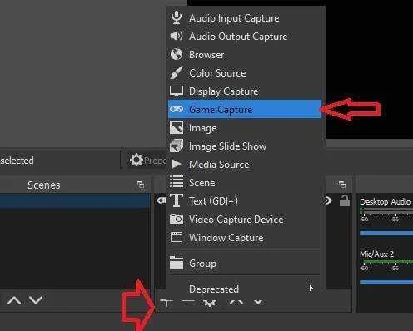Move source up in Sources toolbar
The height and width of the screenshot is (331, 413).
pyautogui.click(x=236, y=302)
